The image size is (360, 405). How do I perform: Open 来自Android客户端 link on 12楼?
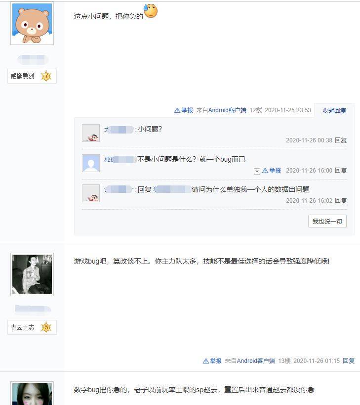coord(221,110)
